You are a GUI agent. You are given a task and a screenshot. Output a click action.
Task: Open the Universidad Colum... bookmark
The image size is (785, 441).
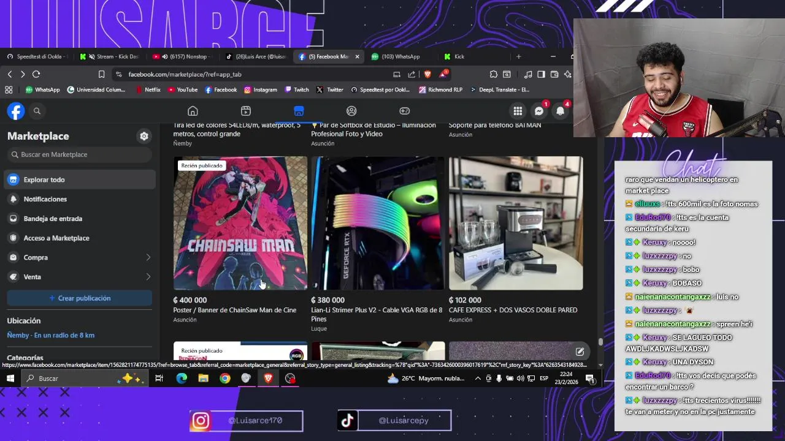click(96, 89)
